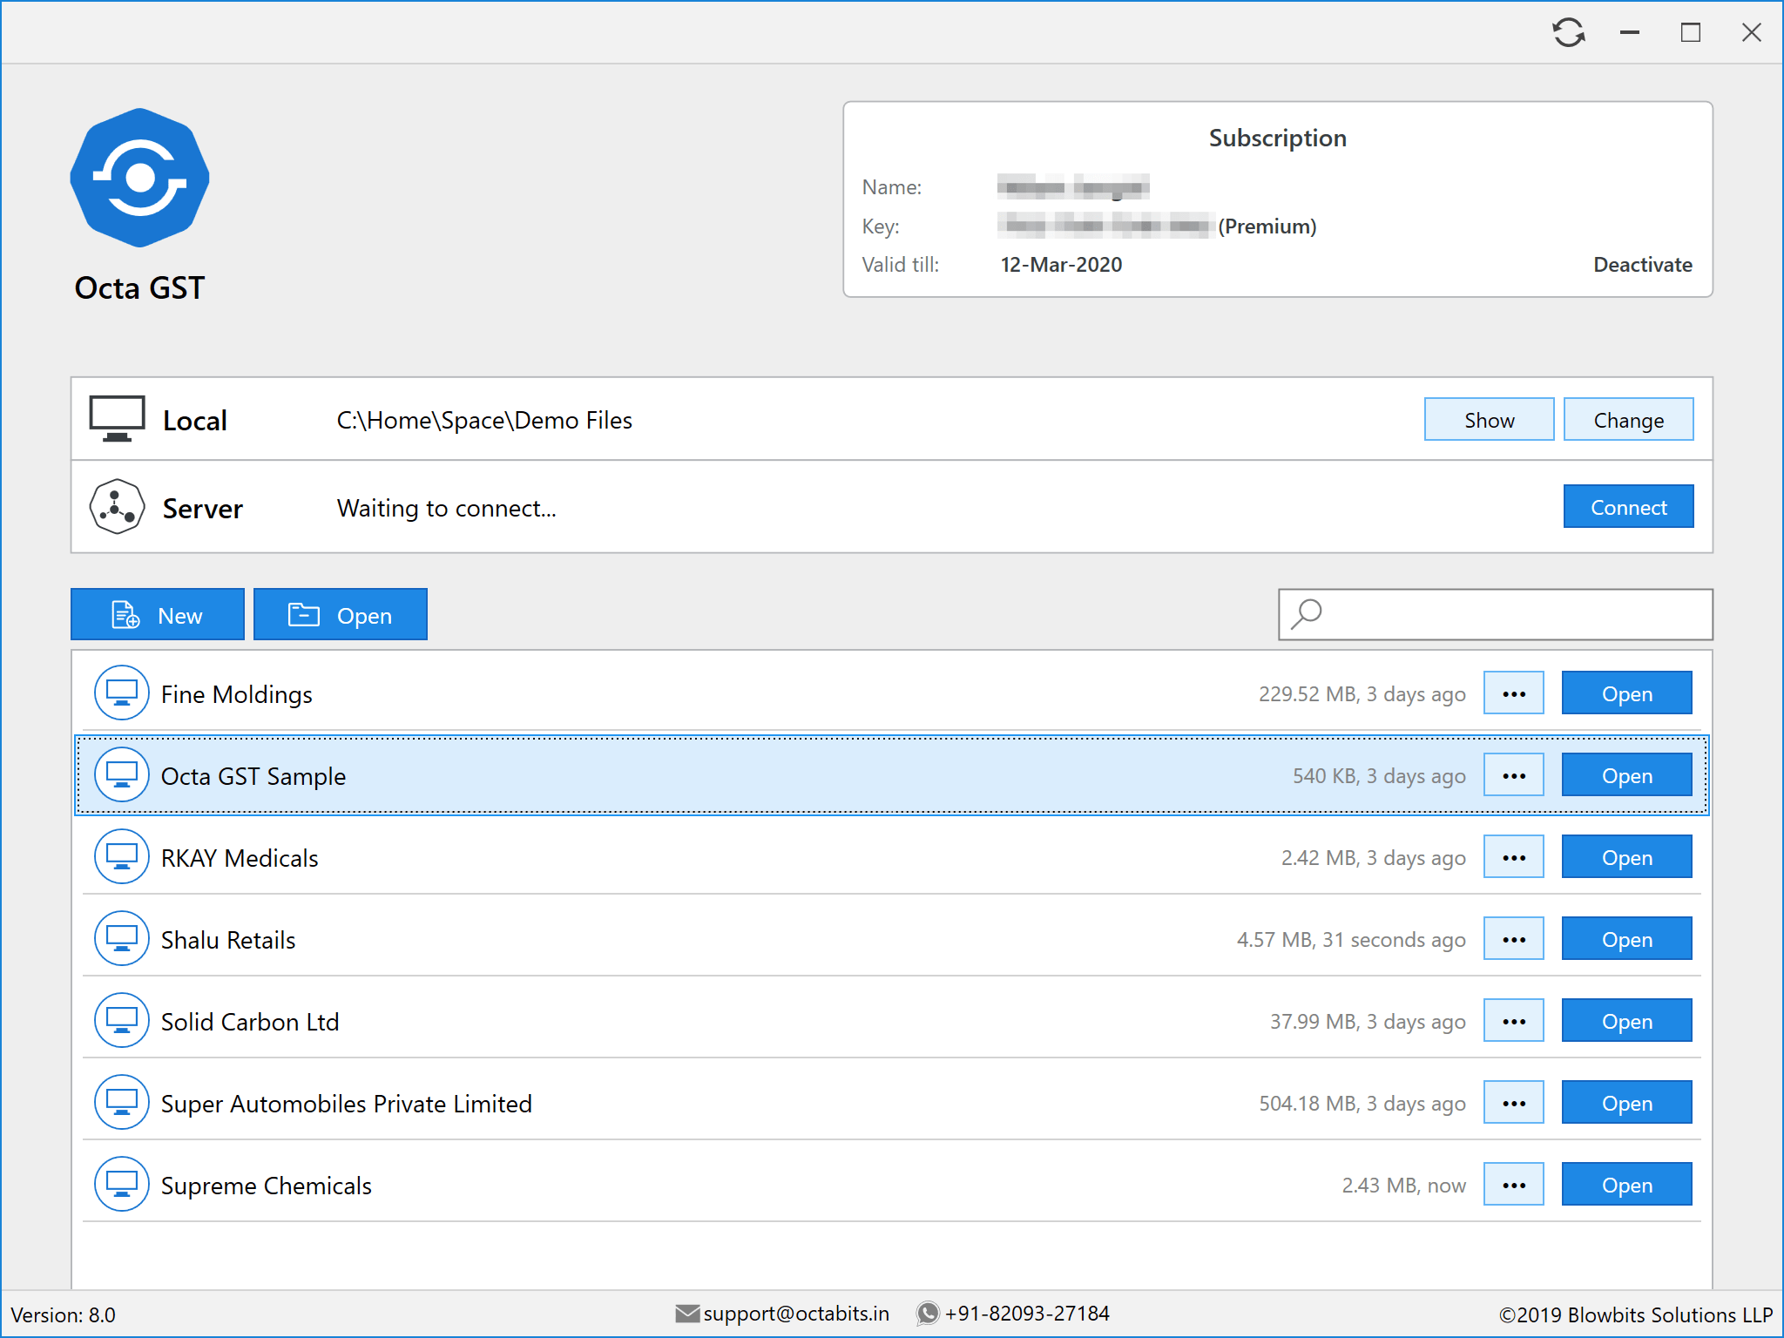Open more options for RKAY Medicals

coord(1514,857)
